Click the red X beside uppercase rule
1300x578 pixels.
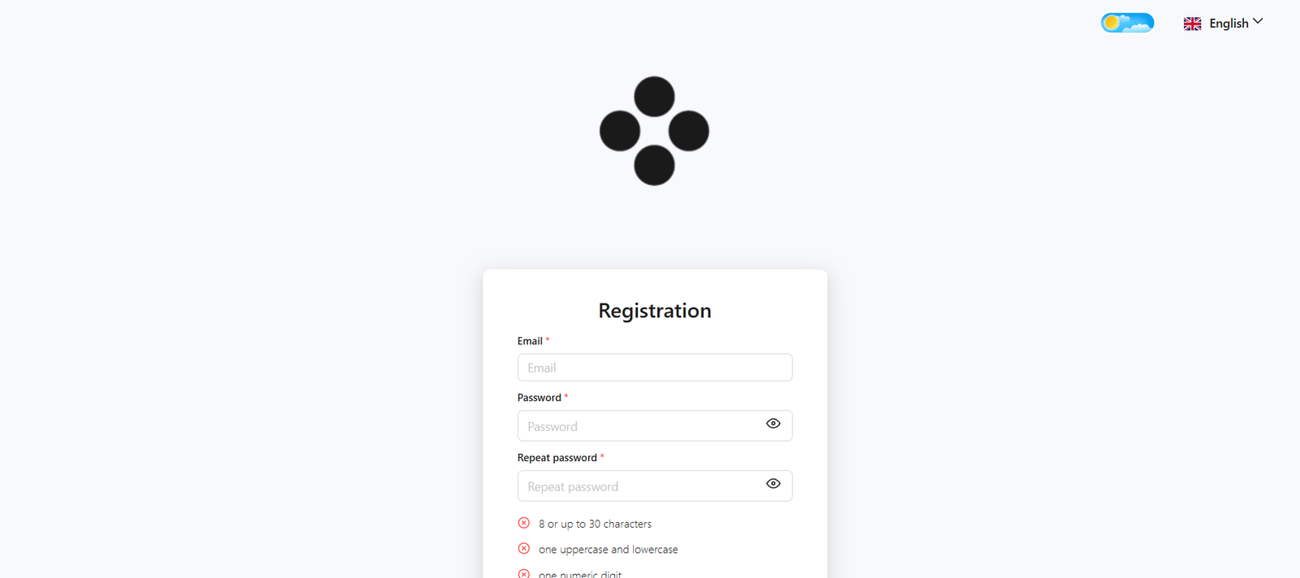(524, 549)
